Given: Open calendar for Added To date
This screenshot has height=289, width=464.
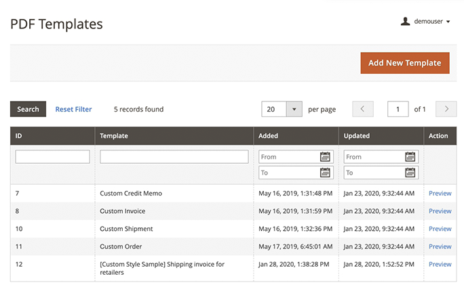Looking at the screenshot, I should [326, 173].
